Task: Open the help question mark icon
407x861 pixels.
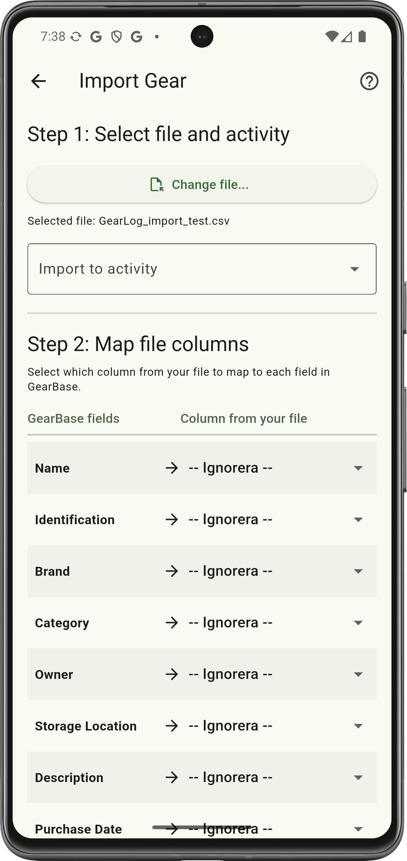Action: pyautogui.click(x=369, y=81)
